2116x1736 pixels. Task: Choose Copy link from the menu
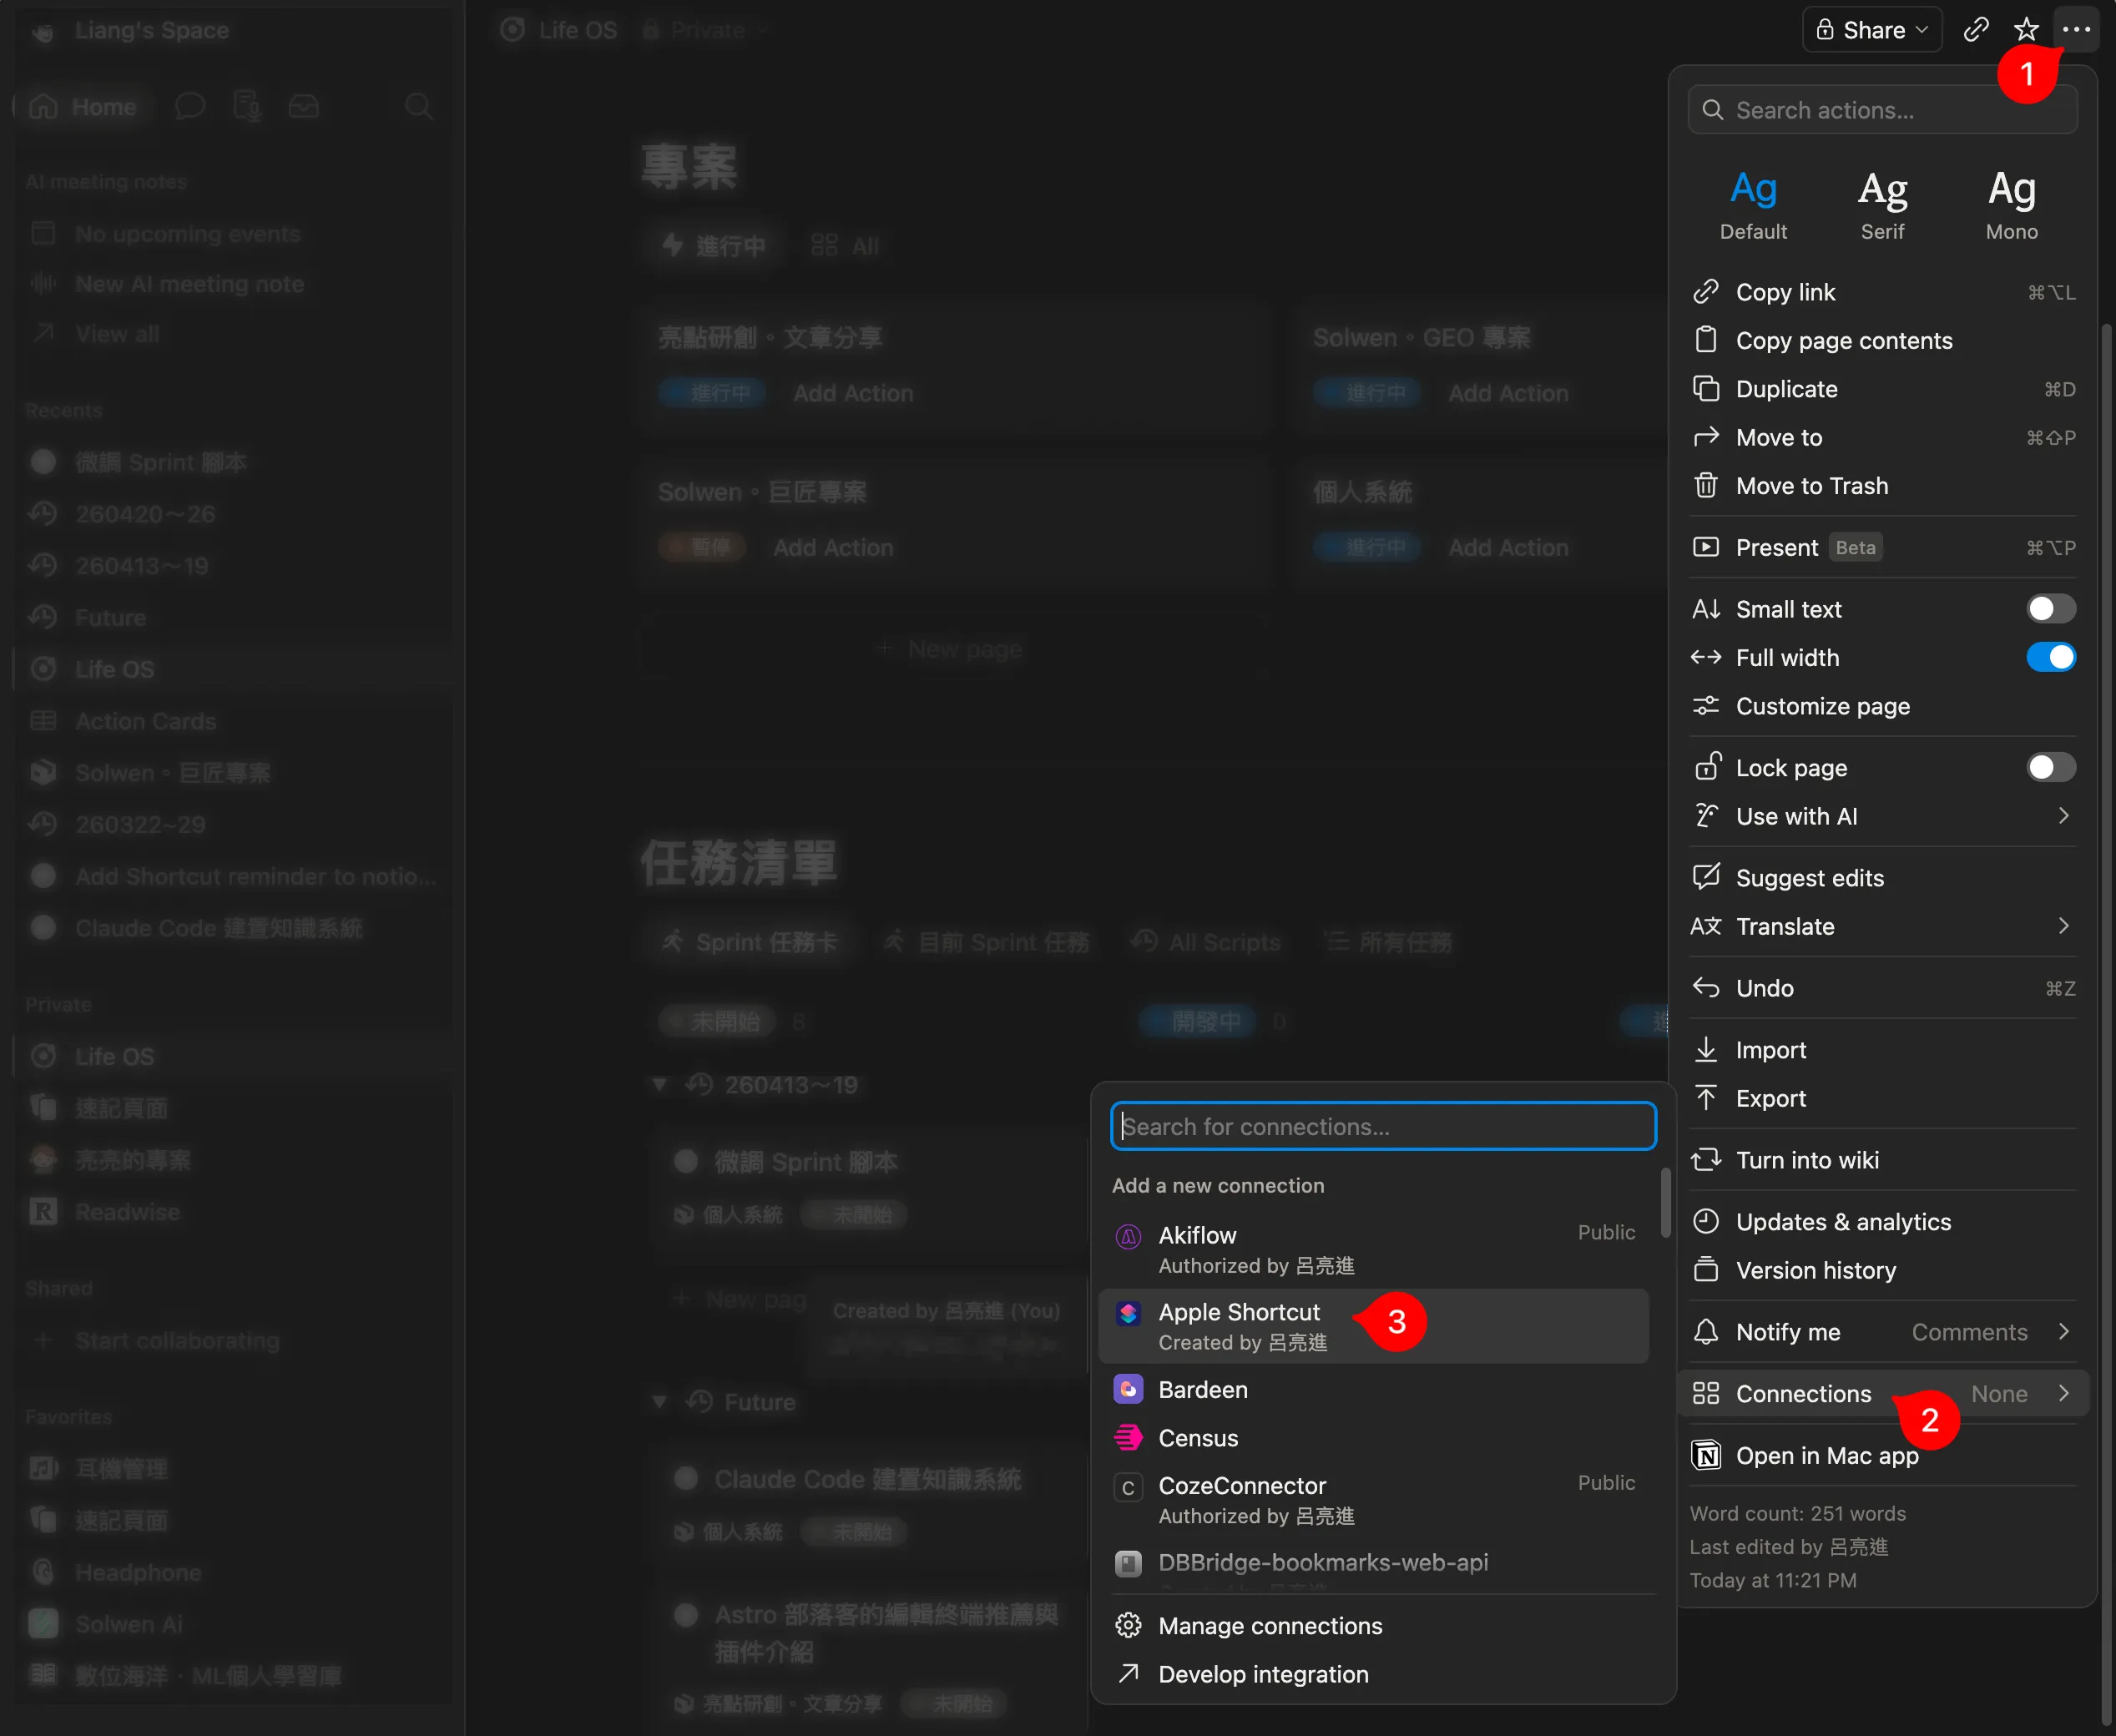click(1882, 292)
